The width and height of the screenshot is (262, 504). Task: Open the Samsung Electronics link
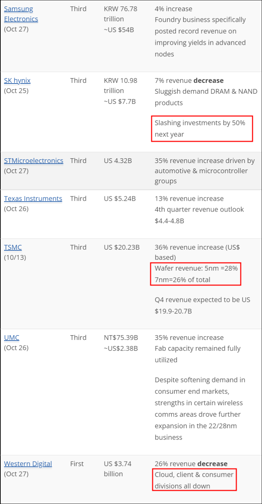point(21,14)
